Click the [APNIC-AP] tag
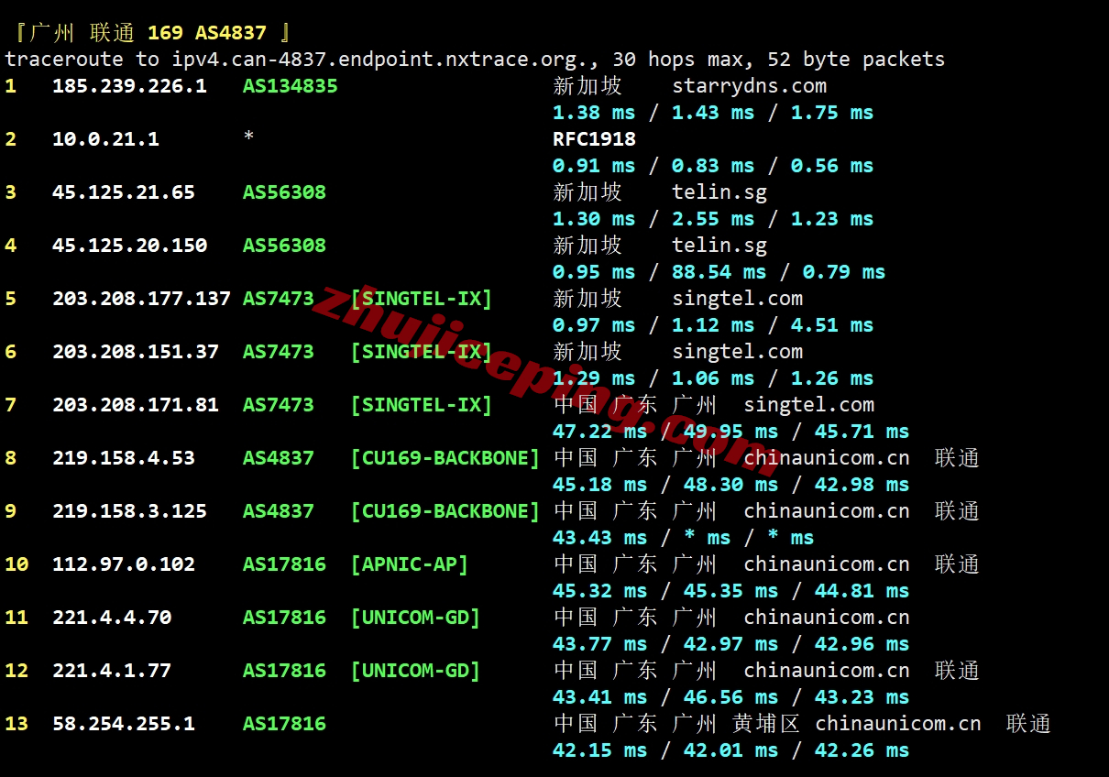The height and width of the screenshot is (777, 1109). coord(409,564)
